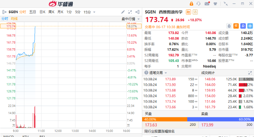Click the 融 margin badge
254x137 pixels.
(188, 12)
